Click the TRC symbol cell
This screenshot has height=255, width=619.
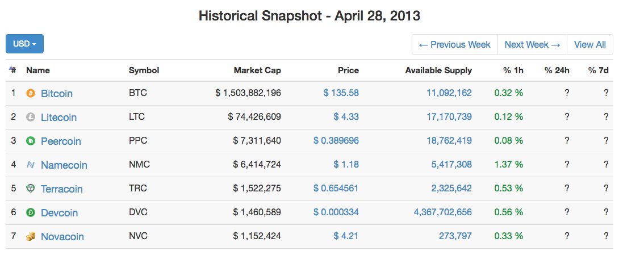[x=138, y=189]
